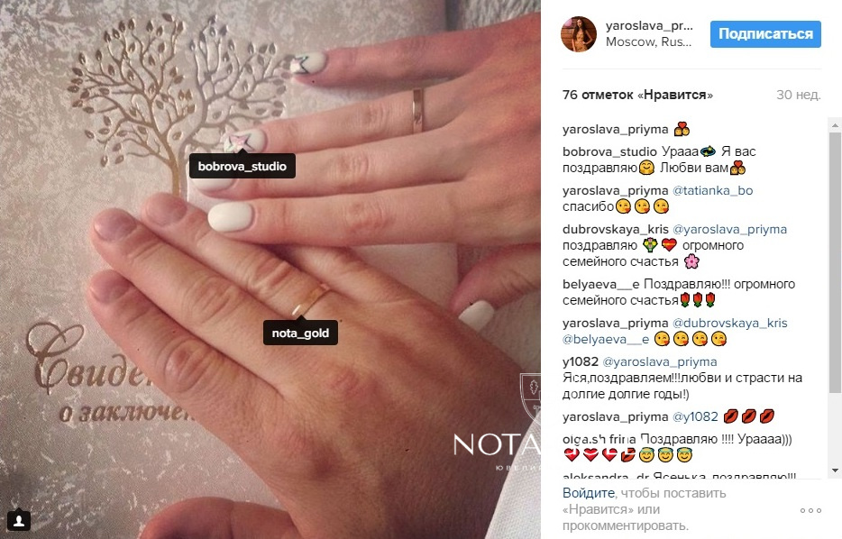
Task: Open the three-dots more options menu
Action: (810, 510)
